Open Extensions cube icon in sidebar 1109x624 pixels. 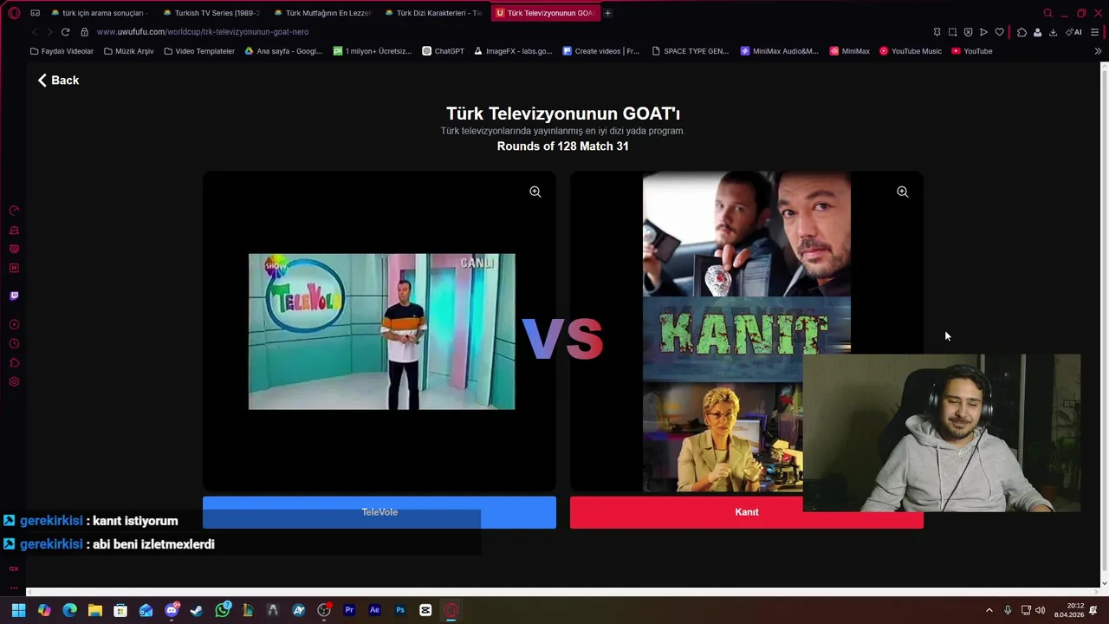tap(14, 362)
